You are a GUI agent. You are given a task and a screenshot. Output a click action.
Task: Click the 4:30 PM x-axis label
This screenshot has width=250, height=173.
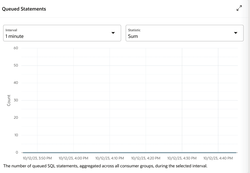pyautogui.click(x=182, y=158)
